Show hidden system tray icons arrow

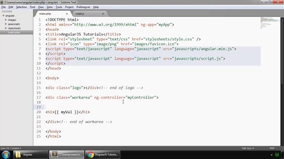coord(272,155)
